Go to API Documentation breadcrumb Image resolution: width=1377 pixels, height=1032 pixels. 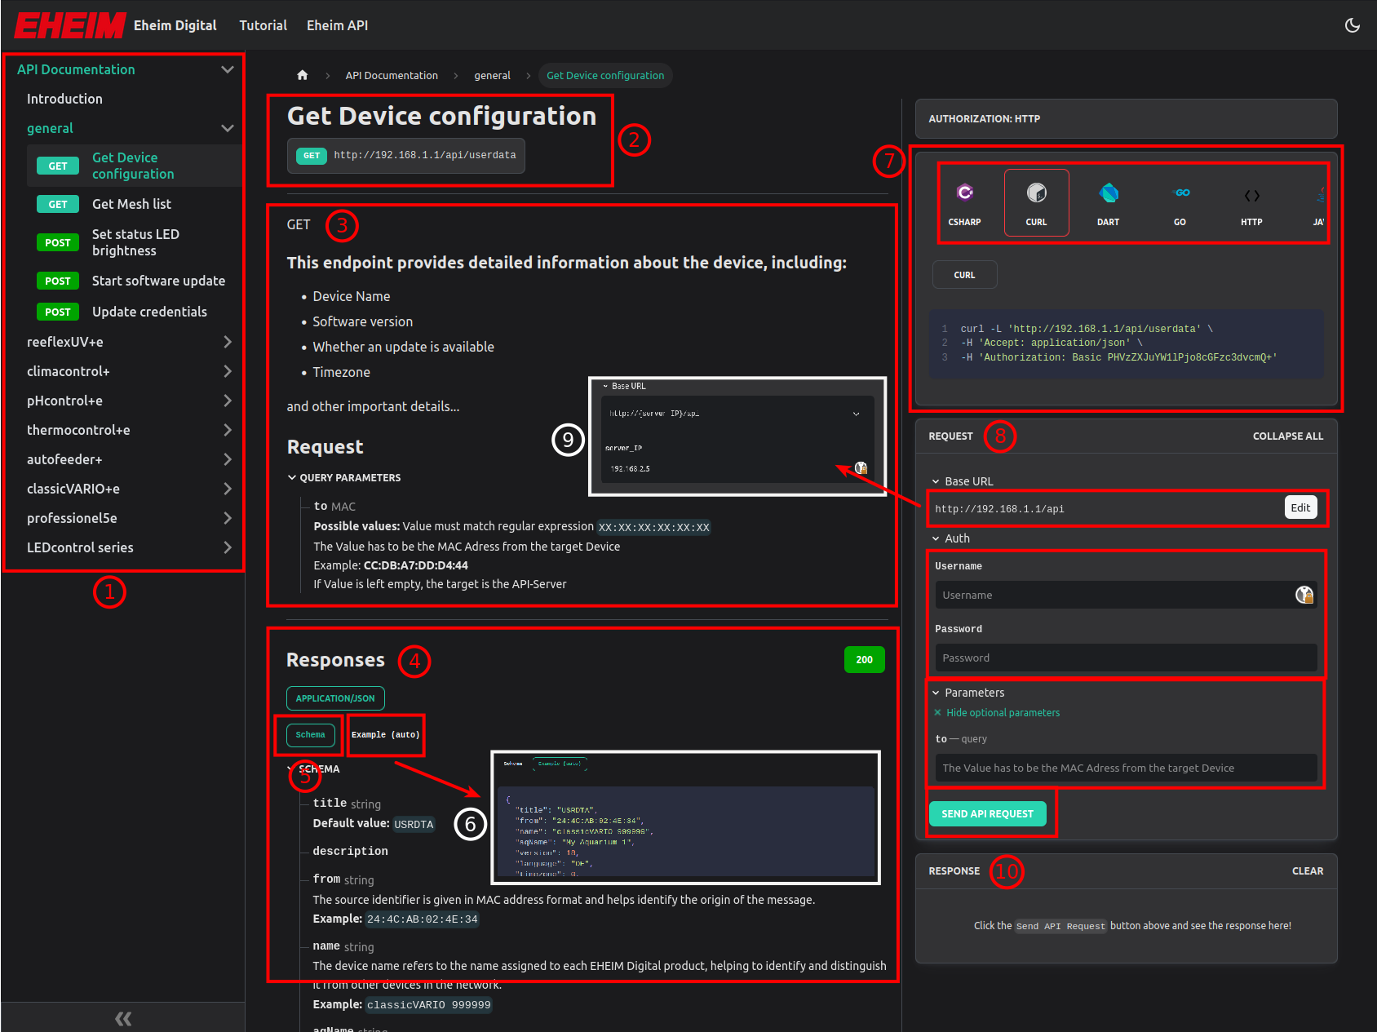click(392, 75)
